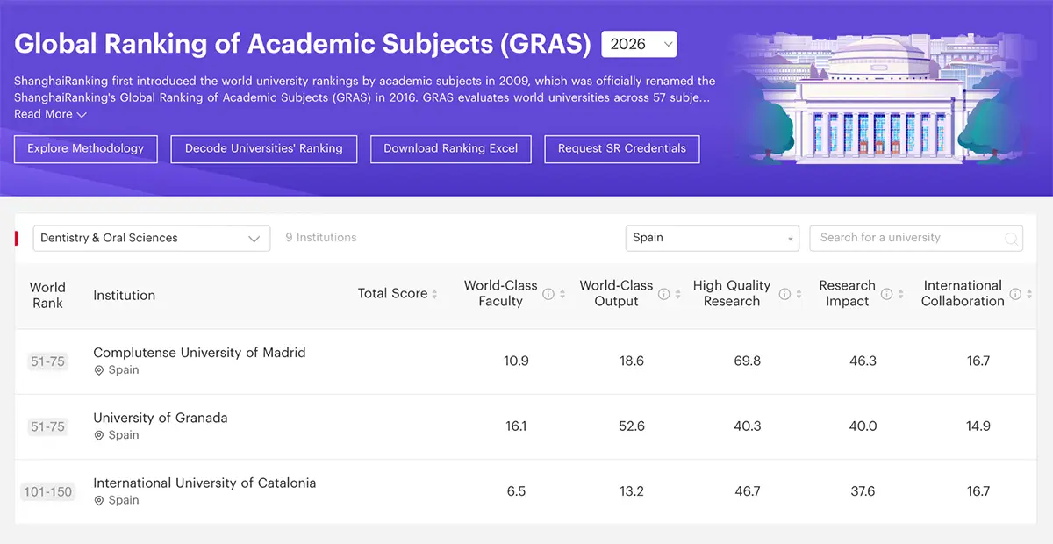Click location pin under Complutense University
Screen dimensions: 1053x544
(x=99, y=370)
